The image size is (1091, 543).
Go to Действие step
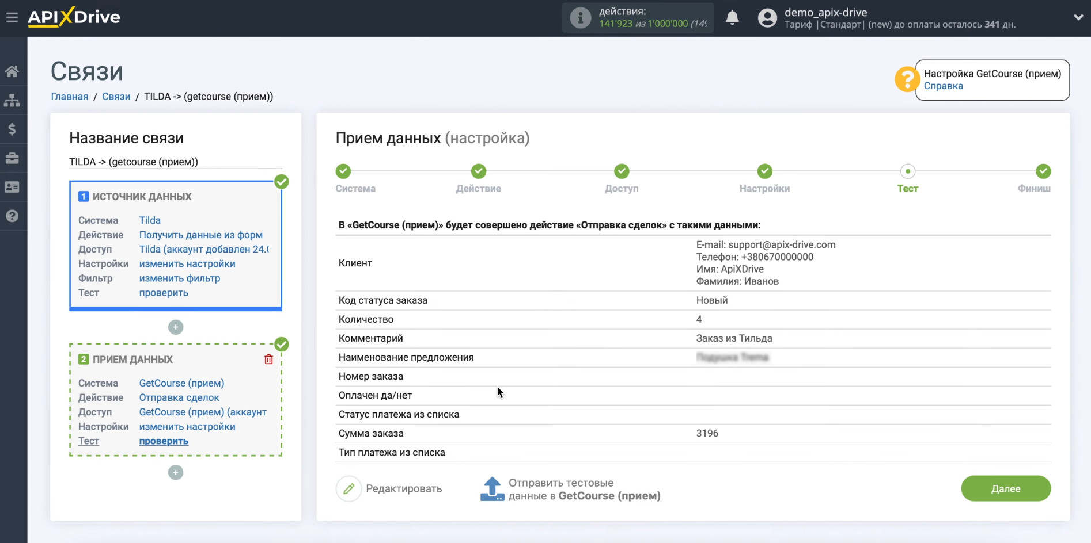(x=479, y=171)
